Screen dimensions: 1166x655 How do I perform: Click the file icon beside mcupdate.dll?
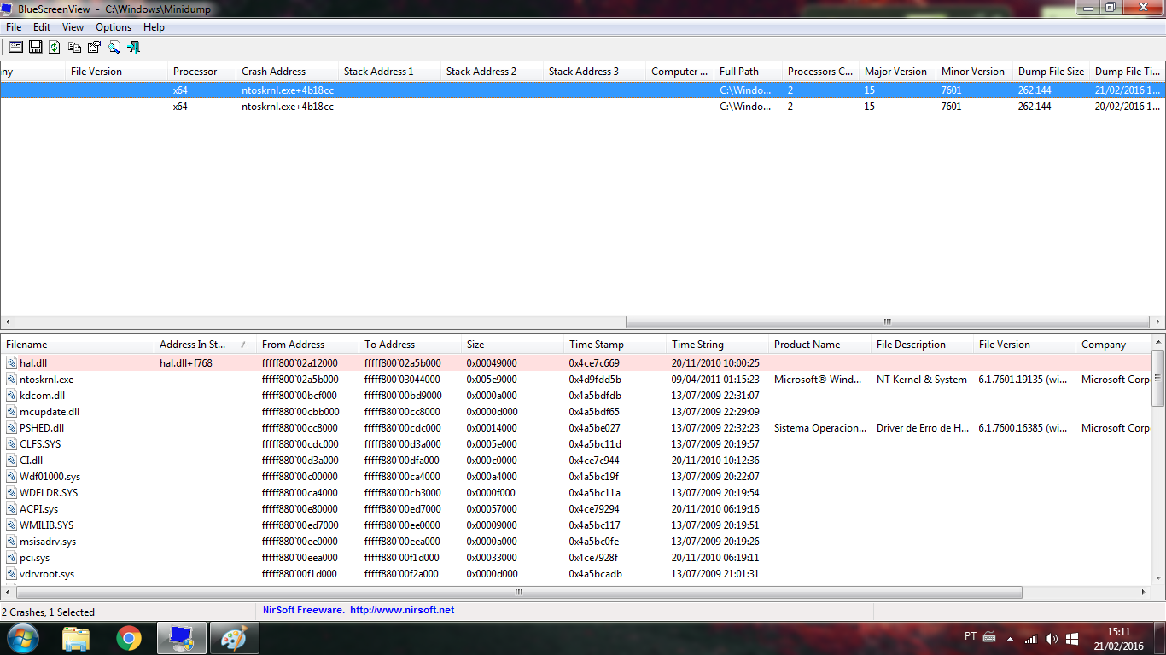point(11,412)
